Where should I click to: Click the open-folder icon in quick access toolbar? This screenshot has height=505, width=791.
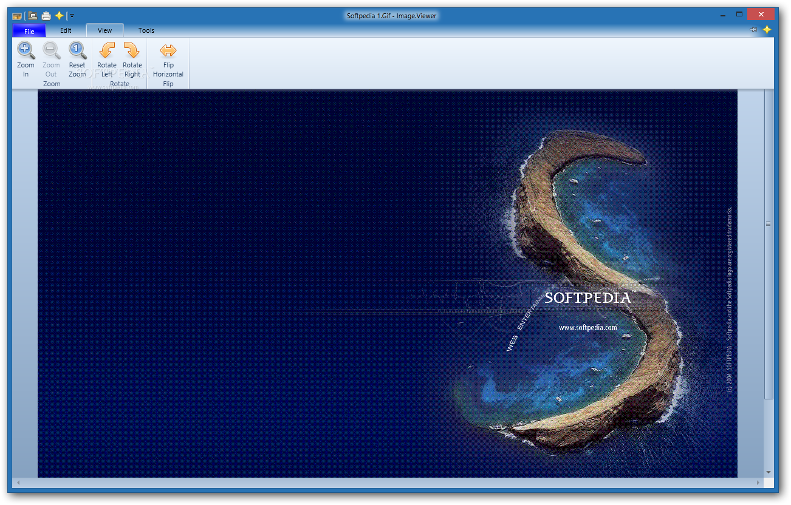pyautogui.click(x=33, y=16)
